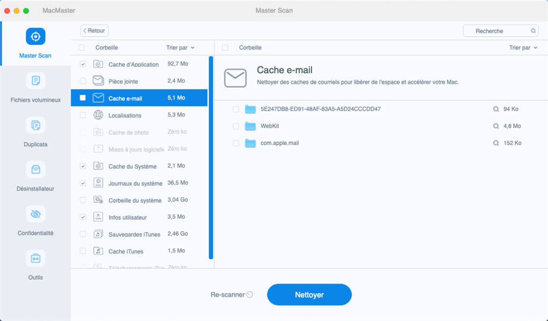The image size is (548, 321).
Task: Select the Duplicata sidebar icon
Action: click(x=35, y=125)
